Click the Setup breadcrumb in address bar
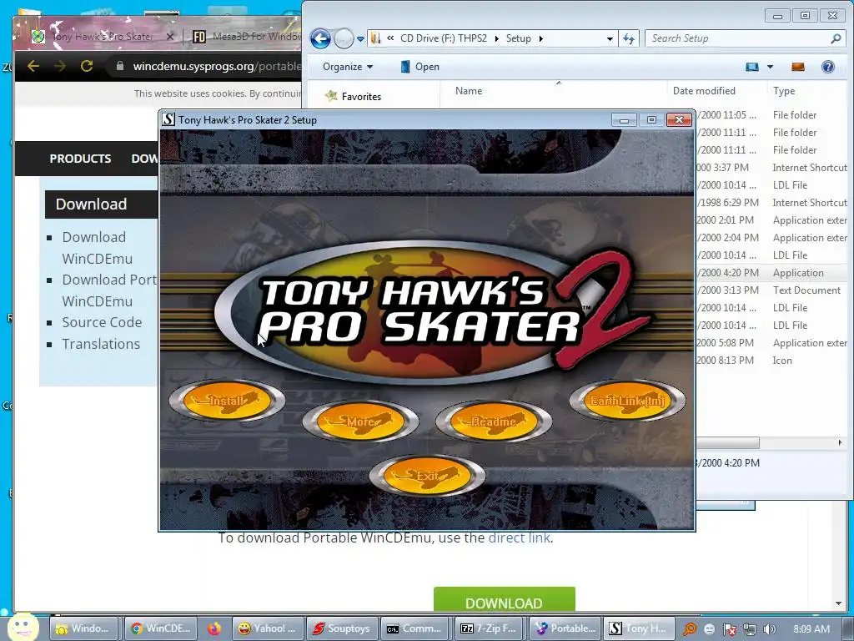The width and height of the screenshot is (854, 641). (519, 38)
